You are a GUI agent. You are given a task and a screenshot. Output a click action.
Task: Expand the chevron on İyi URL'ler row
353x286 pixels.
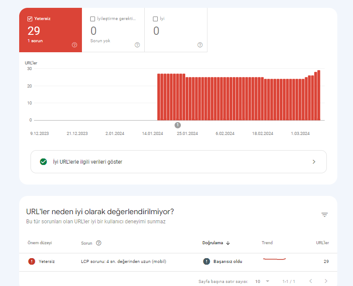(314, 162)
